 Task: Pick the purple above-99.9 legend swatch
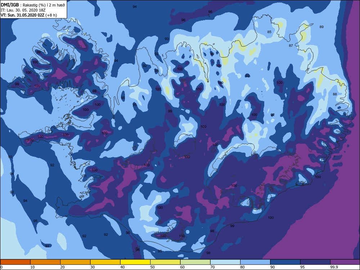click(x=345, y=262)
